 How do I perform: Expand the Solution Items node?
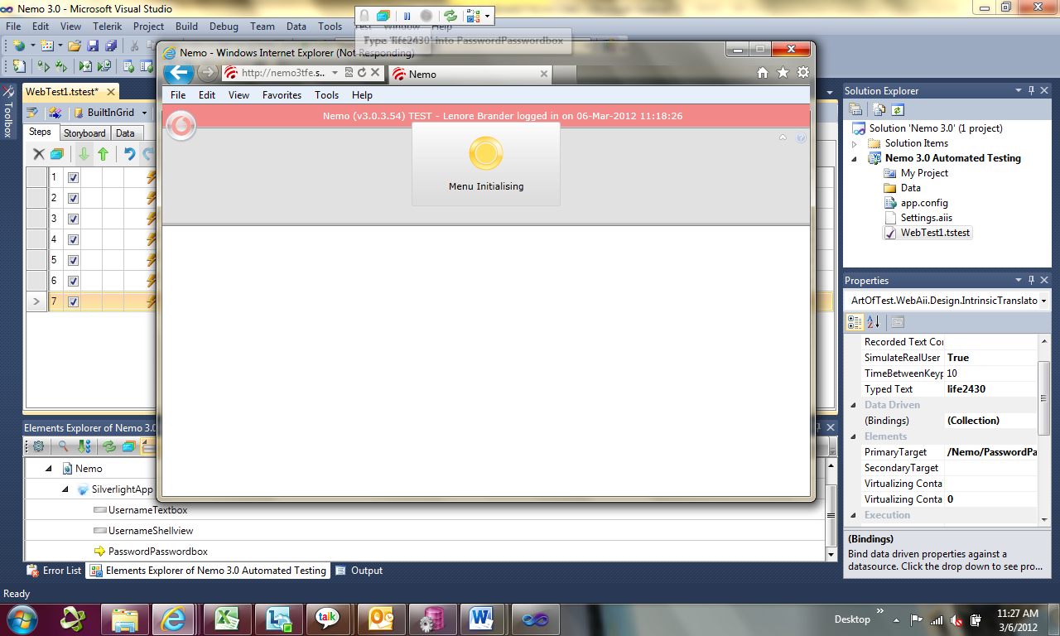(855, 143)
